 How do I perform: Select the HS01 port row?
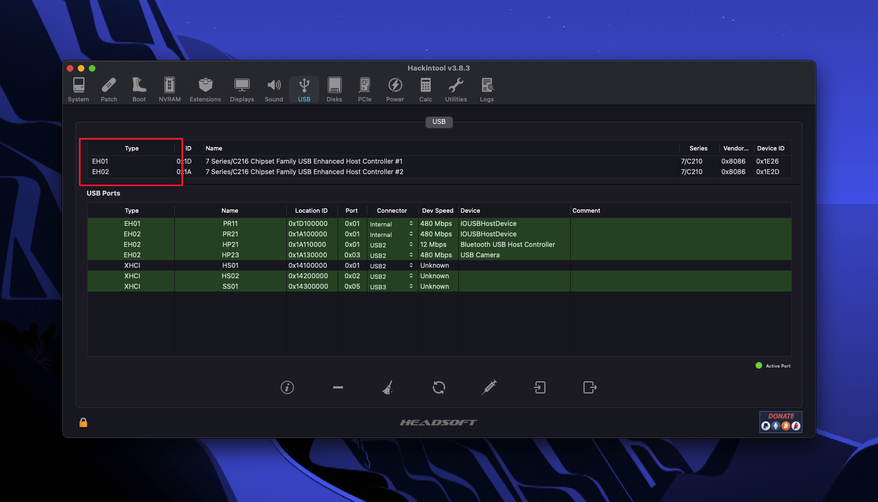pos(230,266)
